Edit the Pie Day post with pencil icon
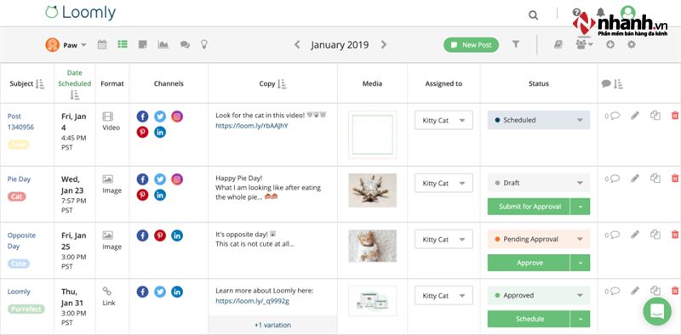 pos(635,178)
